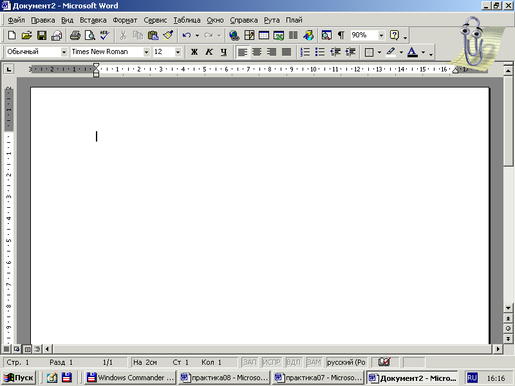Click the RU language indicator
Screen dimensions: 515x386
click(x=472, y=378)
